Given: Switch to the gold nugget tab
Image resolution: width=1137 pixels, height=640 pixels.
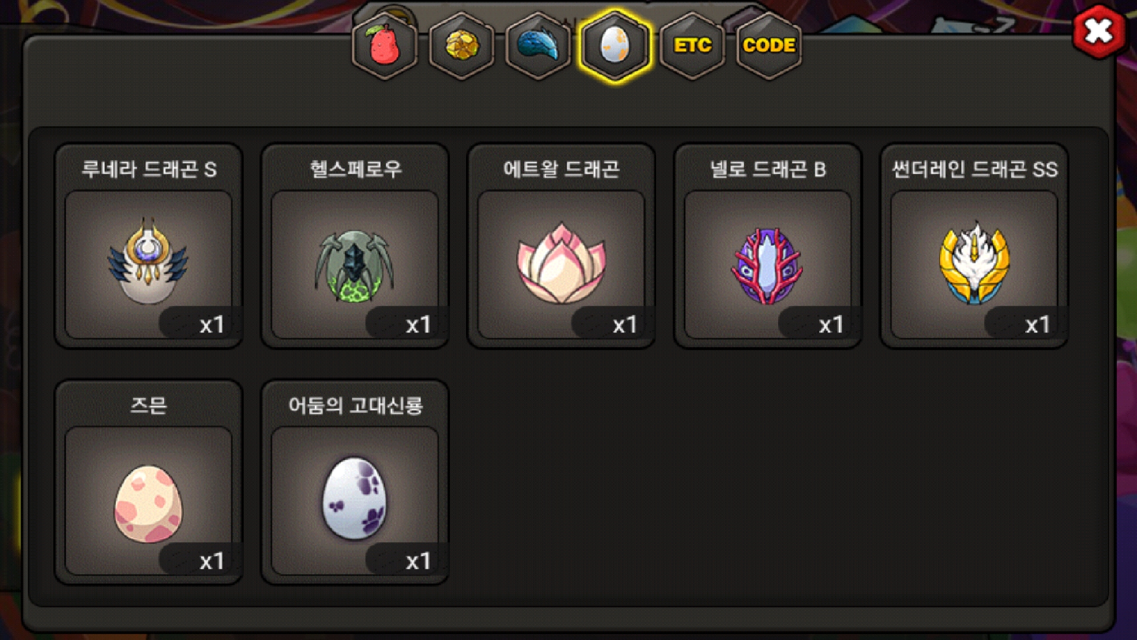Looking at the screenshot, I should click(x=461, y=46).
